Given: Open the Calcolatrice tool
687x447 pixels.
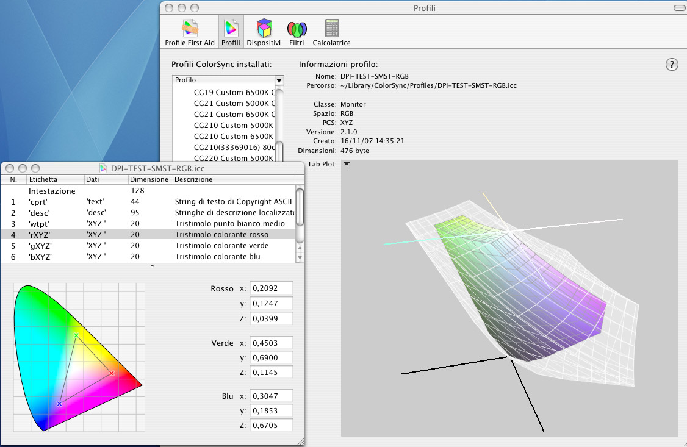Looking at the screenshot, I should pyautogui.click(x=332, y=32).
